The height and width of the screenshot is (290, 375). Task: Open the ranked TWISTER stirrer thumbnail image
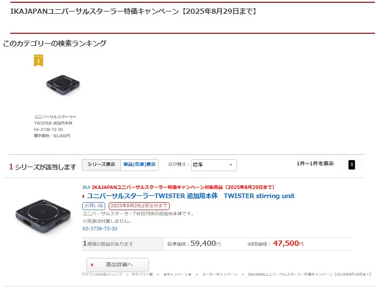63,84
